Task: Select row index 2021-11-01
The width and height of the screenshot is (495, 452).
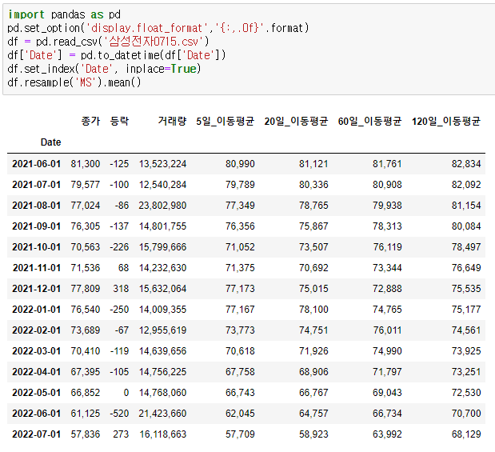Action: (x=36, y=268)
